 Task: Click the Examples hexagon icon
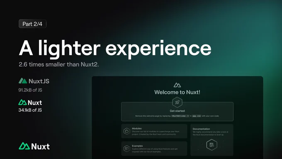pyautogui.click(x=127, y=149)
